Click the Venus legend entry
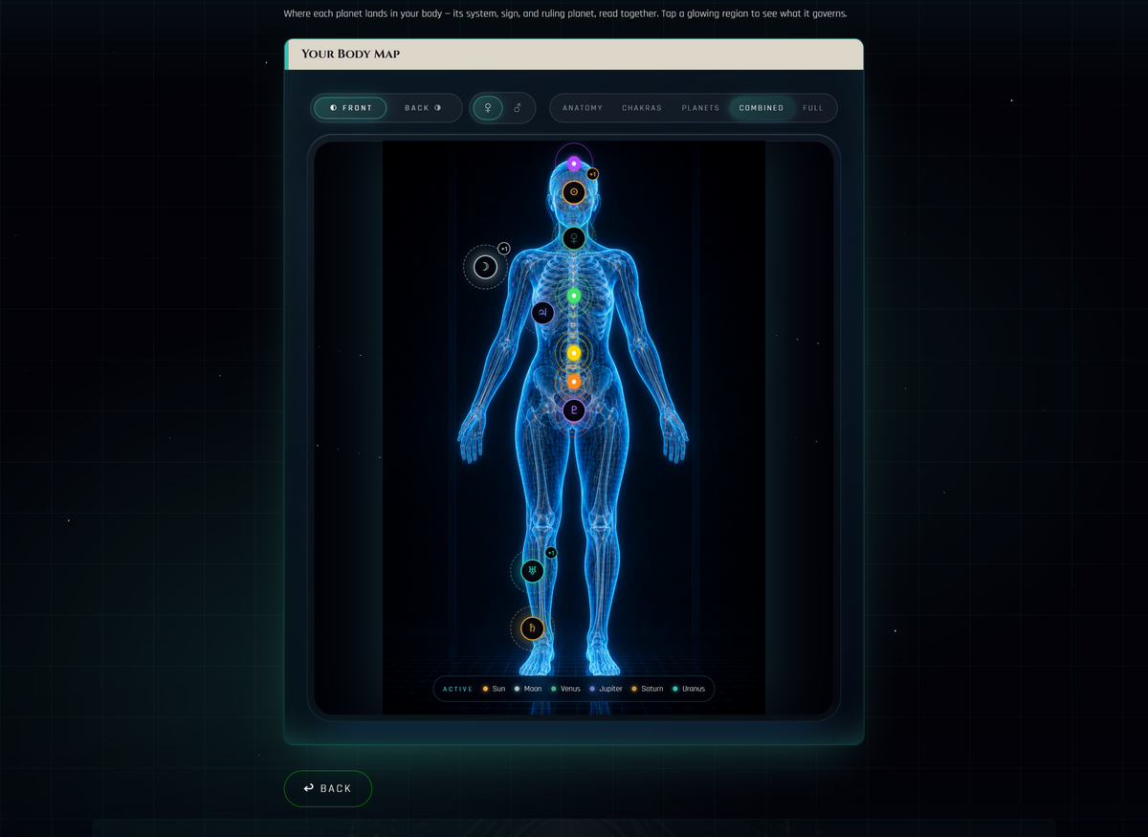Image resolution: width=1148 pixels, height=837 pixels. coord(564,689)
